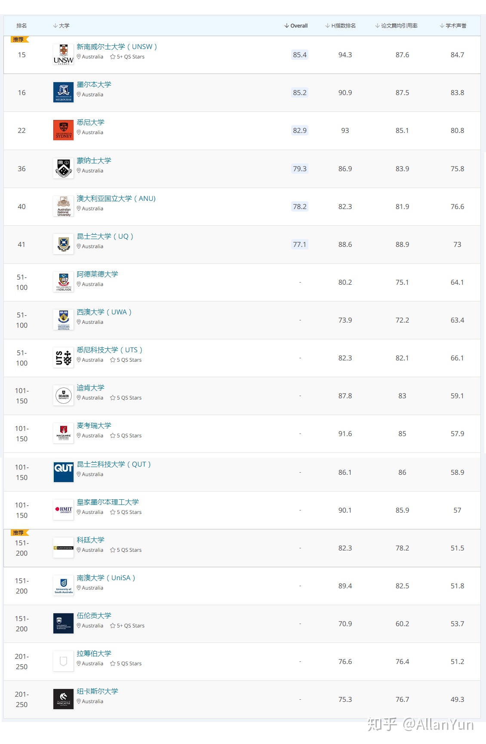Sort by the 学术声誉 column header
The image size is (486, 744).
point(453,26)
